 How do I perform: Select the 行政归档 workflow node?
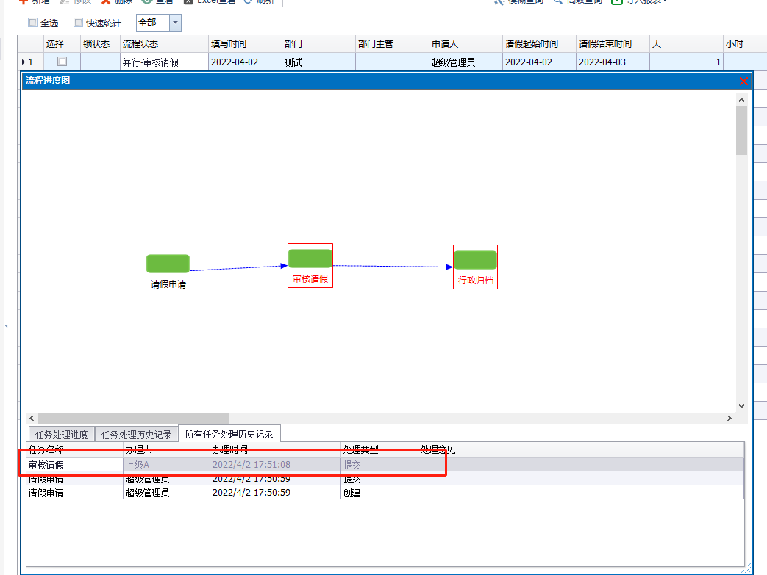[475, 260]
